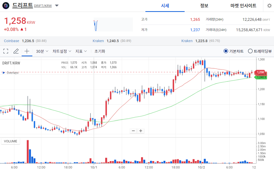Activate the crosshair cursor tool
274x171 pixels.
tap(27, 51)
